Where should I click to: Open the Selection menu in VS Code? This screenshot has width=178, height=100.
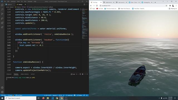(13, 1)
